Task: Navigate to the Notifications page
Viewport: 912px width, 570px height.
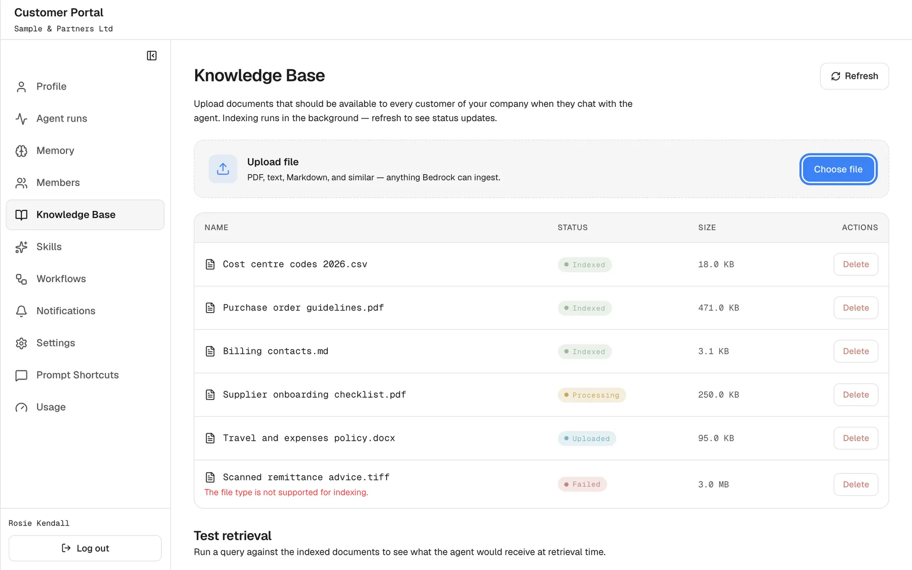Action: point(85,311)
